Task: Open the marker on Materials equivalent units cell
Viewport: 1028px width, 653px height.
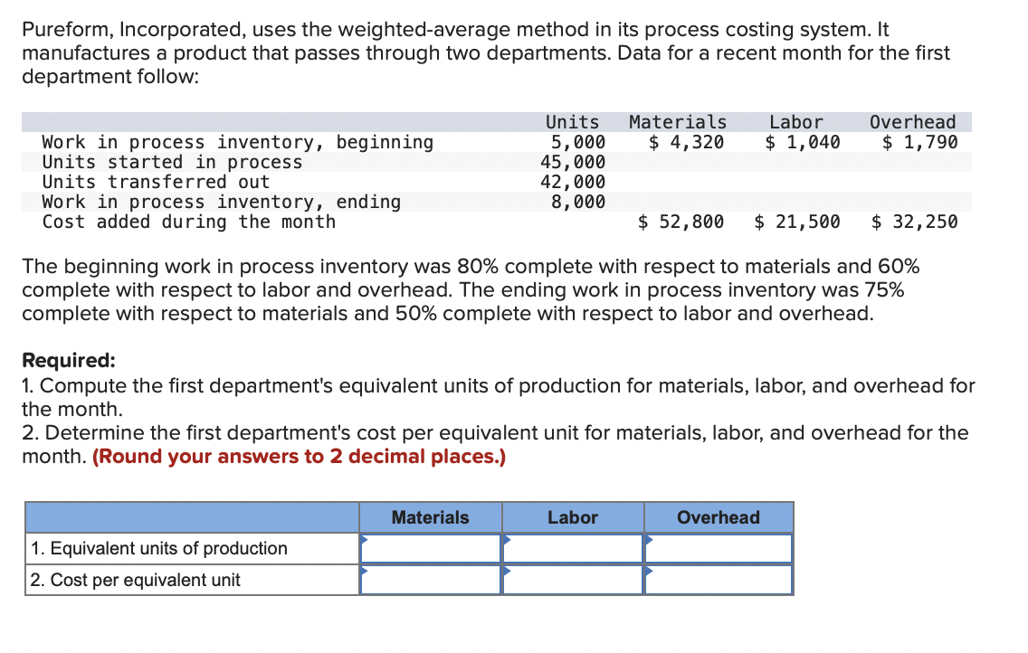Action: click(363, 538)
